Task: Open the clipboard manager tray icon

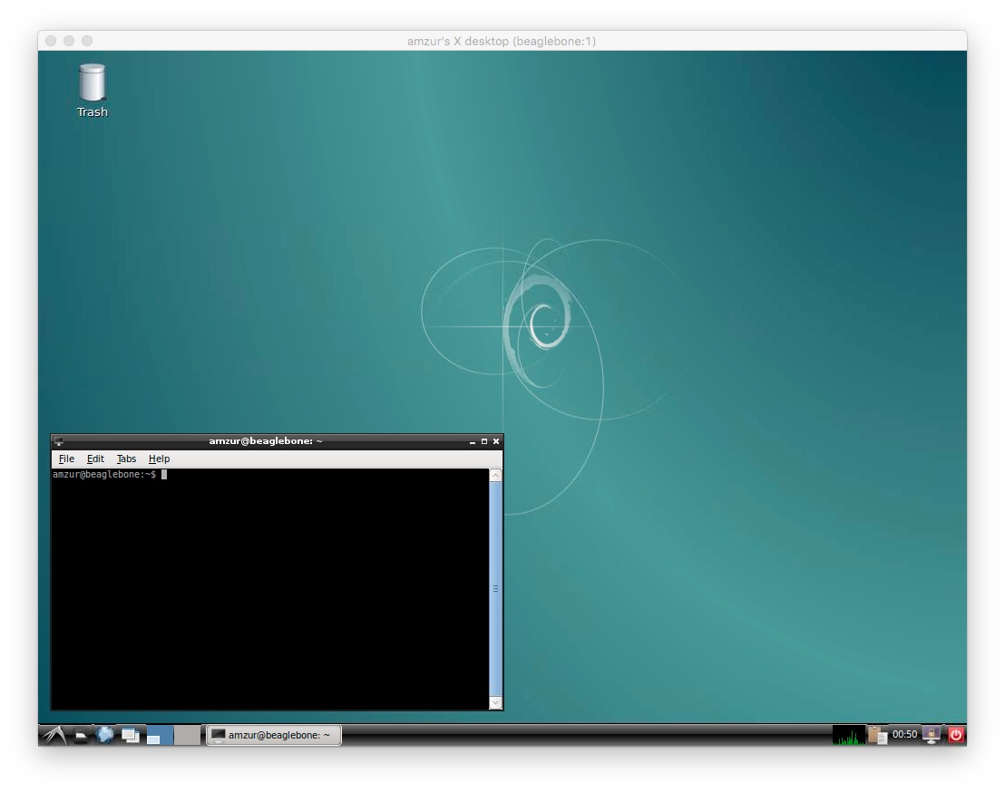Action: pyautogui.click(x=877, y=735)
